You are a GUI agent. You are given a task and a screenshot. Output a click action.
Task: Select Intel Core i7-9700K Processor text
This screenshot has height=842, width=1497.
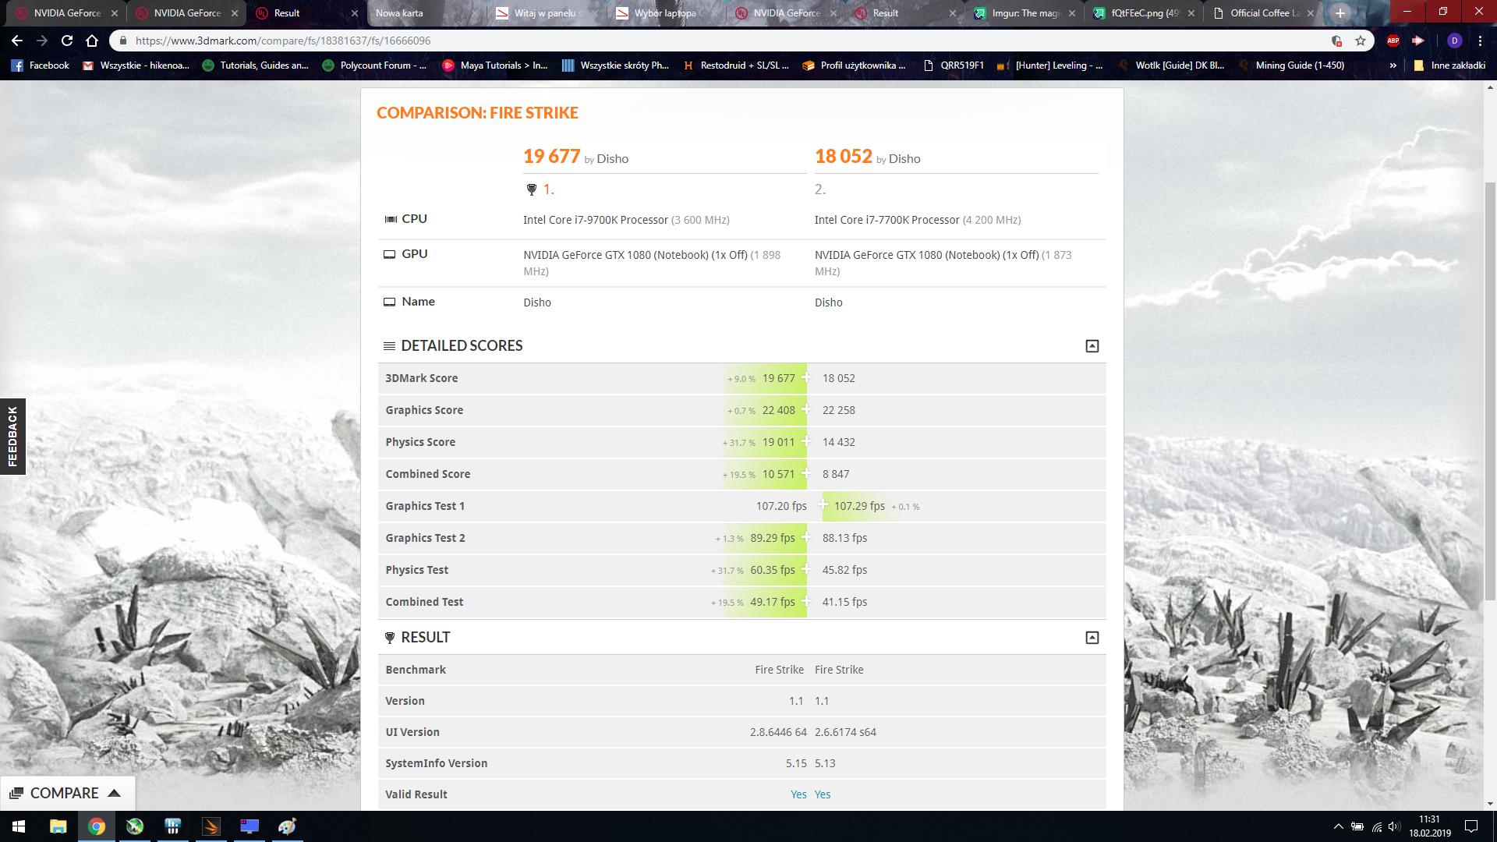pos(596,220)
